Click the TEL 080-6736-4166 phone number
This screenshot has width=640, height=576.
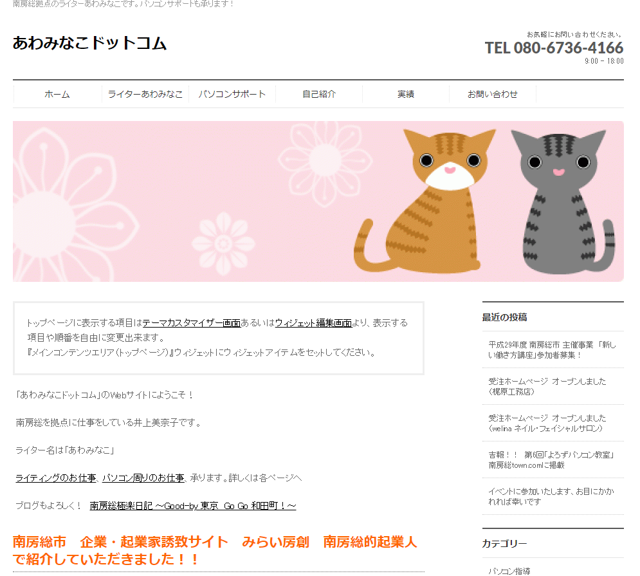point(554,48)
